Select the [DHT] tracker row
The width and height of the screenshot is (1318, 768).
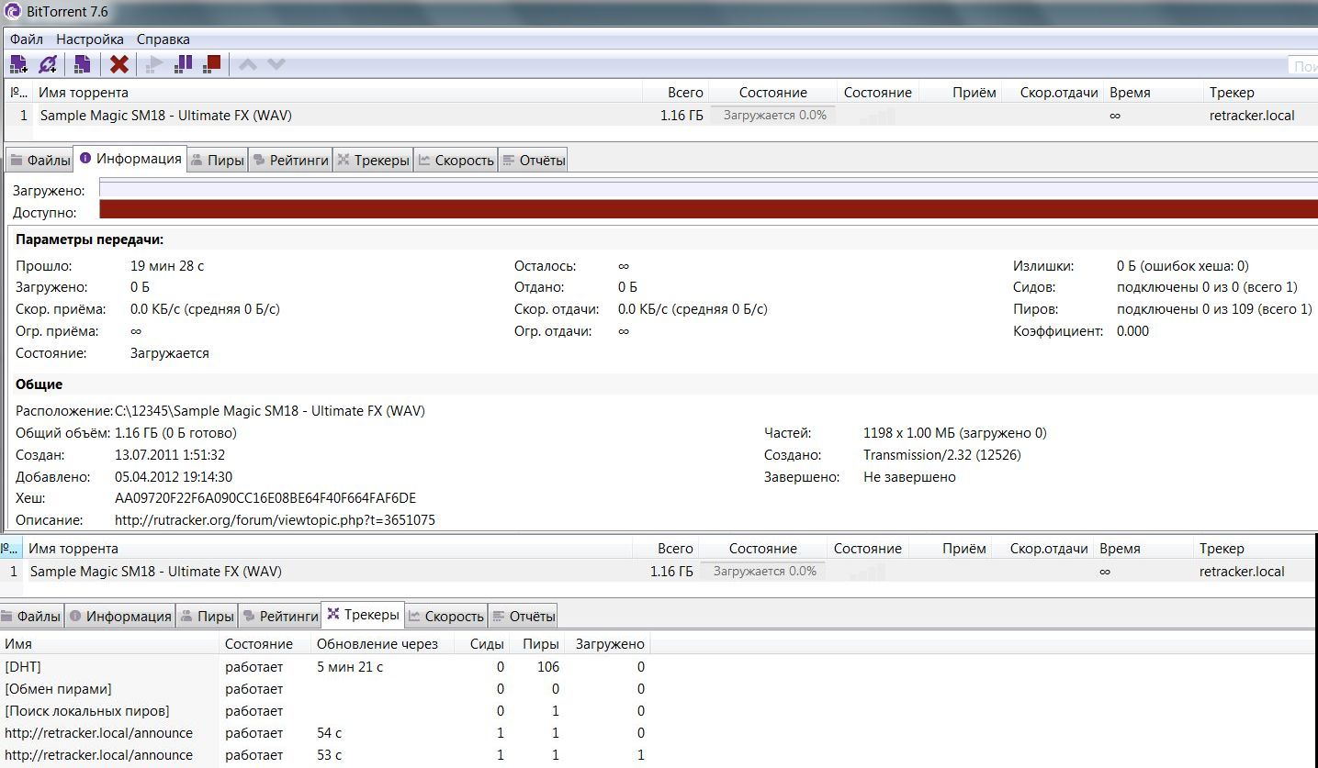pos(326,667)
